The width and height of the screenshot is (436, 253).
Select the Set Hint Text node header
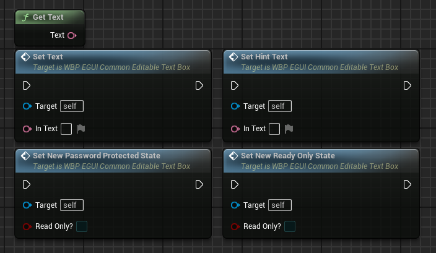[321, 62]
